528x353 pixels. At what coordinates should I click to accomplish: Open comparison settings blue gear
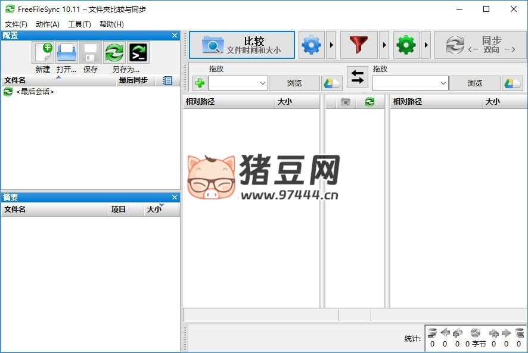pos(312,45)
